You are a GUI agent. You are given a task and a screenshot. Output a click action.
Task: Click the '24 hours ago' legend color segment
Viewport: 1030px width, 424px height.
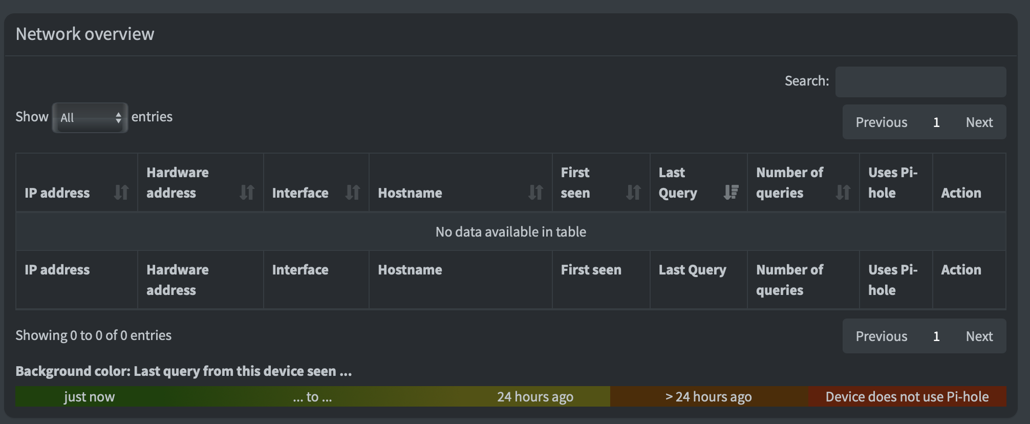(535, 397)
